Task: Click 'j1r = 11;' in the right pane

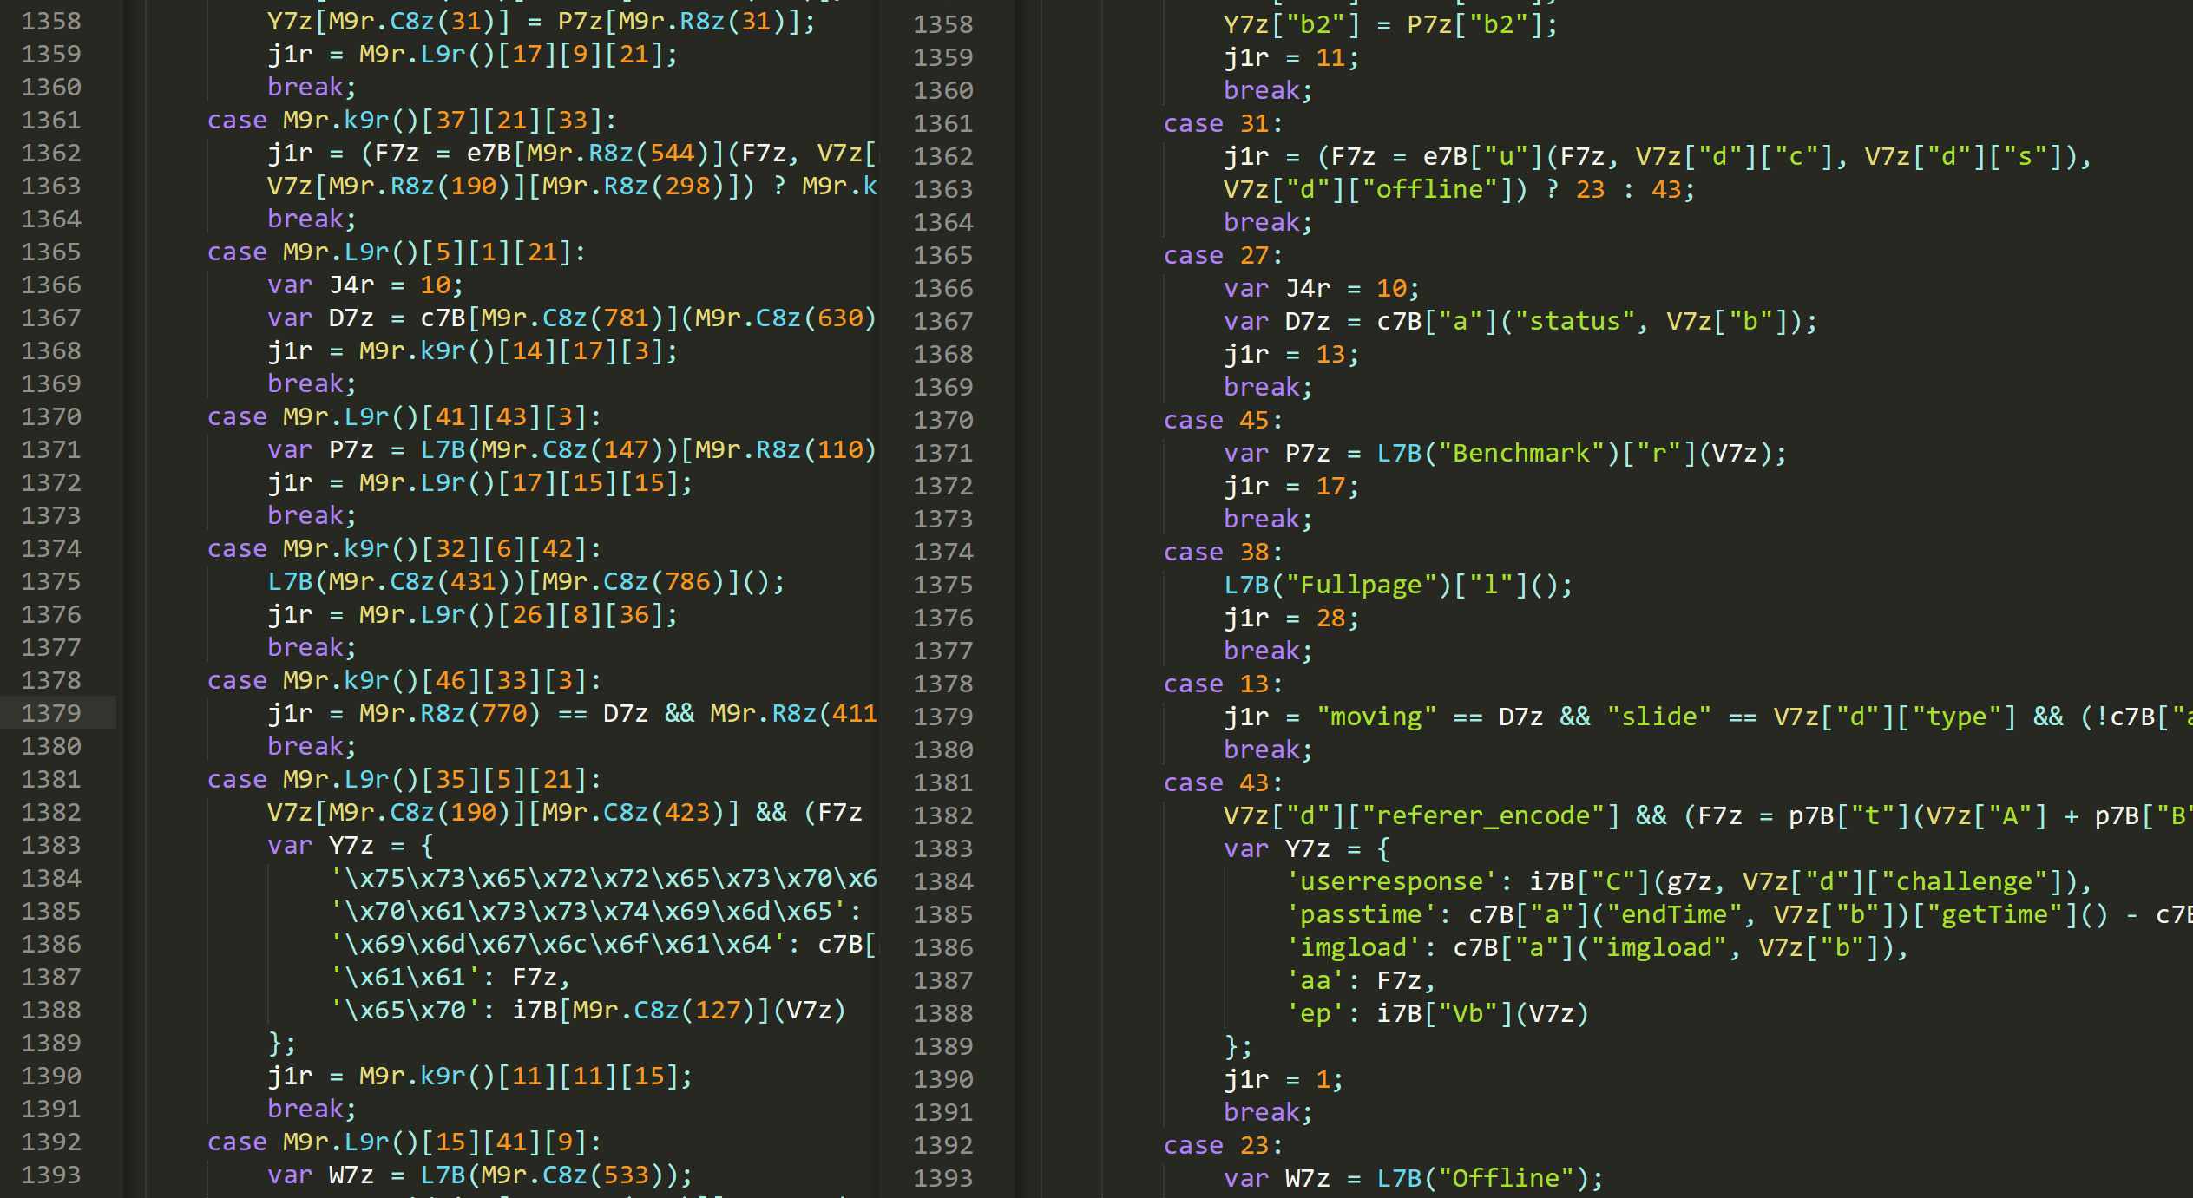Action: tap(1292, 57)
